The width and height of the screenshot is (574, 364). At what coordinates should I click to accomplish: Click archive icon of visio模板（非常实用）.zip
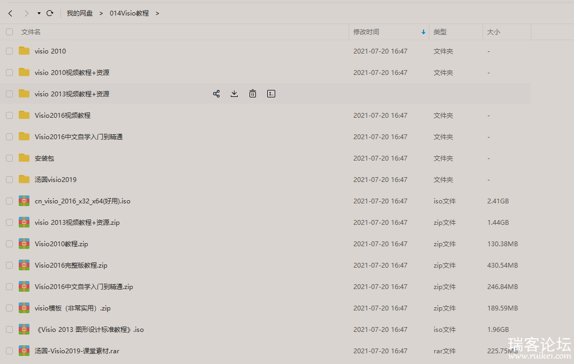(24, 308)
